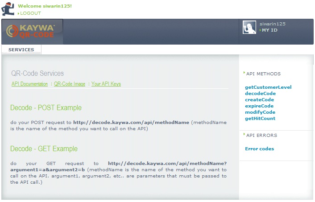
Task: Open the MY ID link
Action: [269, 30]
